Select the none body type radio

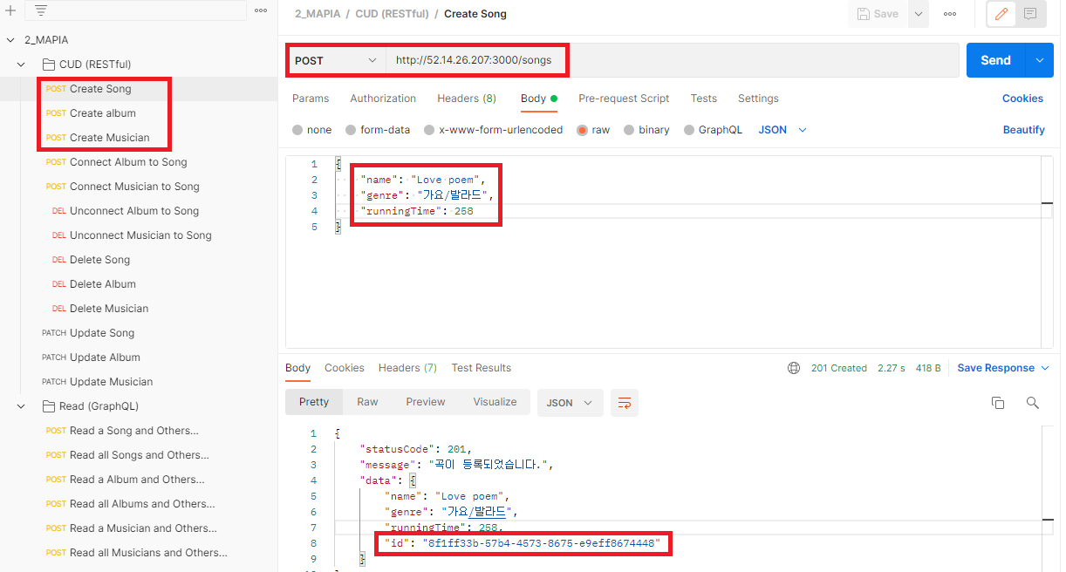click(x=298, y=130)
